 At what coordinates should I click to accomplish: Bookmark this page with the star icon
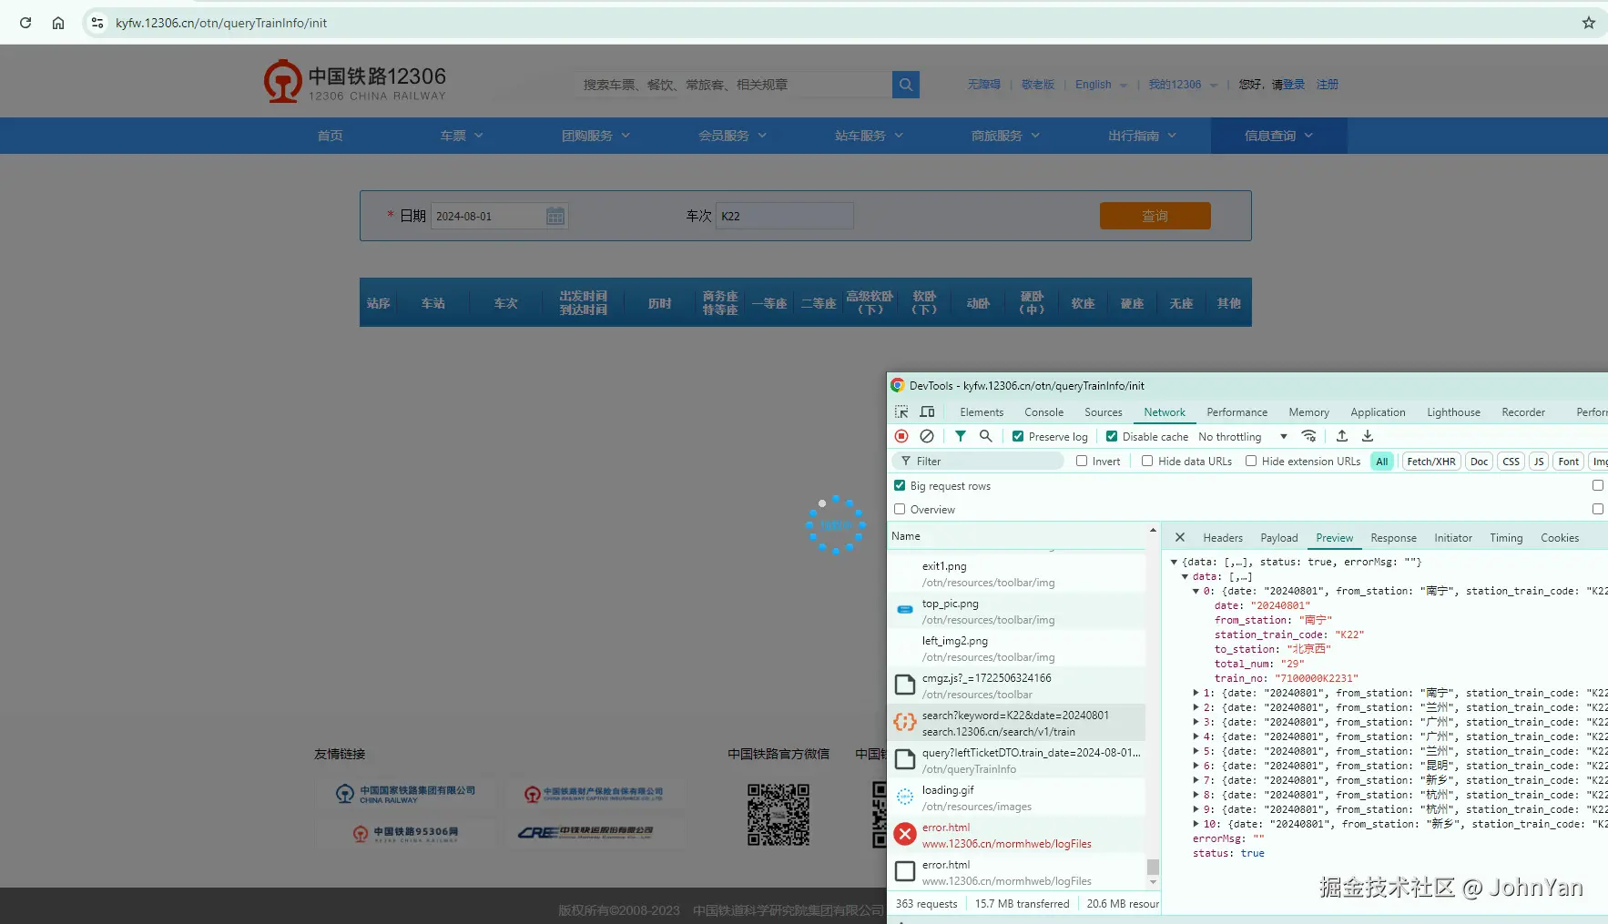[1588, 23]
